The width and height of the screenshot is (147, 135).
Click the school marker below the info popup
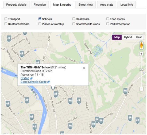point(56,94)
